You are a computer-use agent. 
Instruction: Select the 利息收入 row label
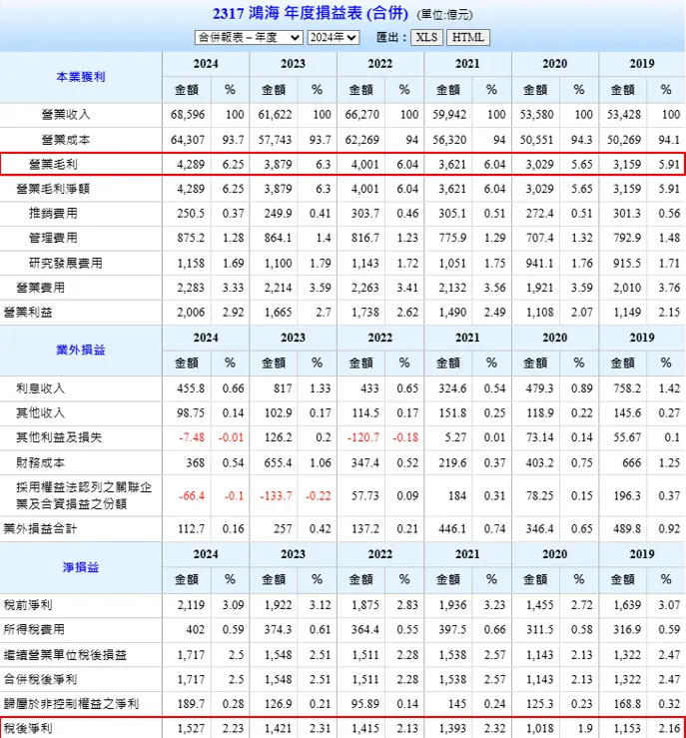click(41, 388)
